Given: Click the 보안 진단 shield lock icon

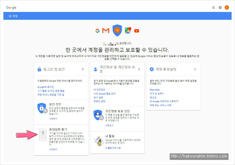Looking at the screenshot, I should click(x=42, y=108).
